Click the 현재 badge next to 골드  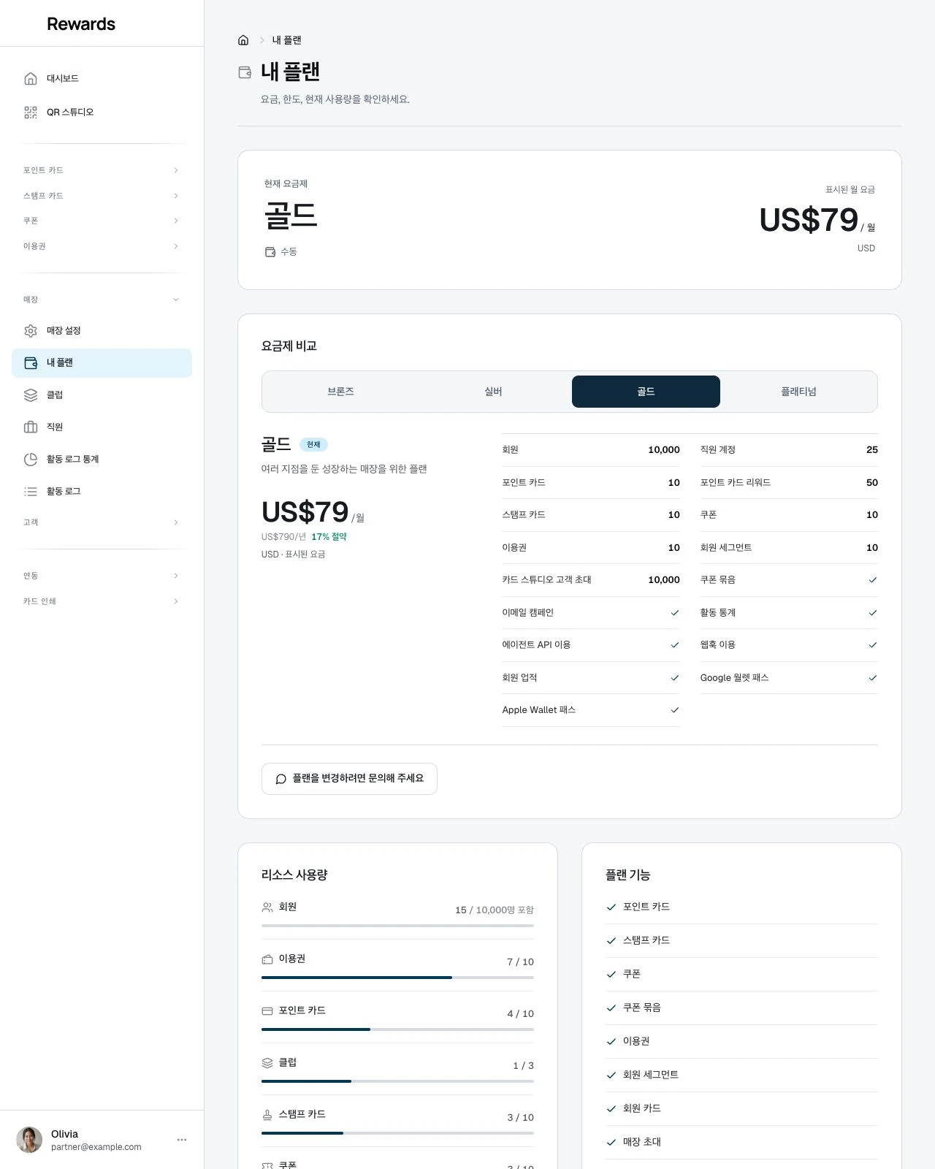pos(313,444)
